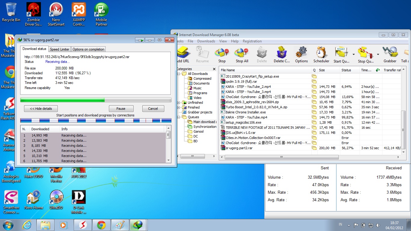Close the categories panel with X

(x=214, y=69)
